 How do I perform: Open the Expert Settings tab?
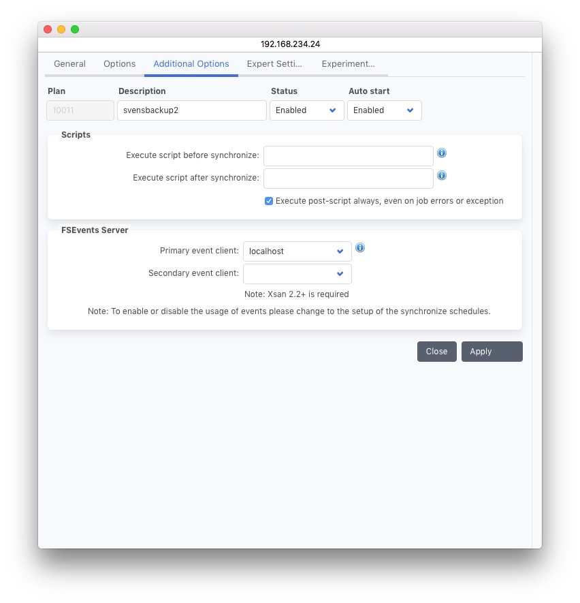[x=274, y=64]
